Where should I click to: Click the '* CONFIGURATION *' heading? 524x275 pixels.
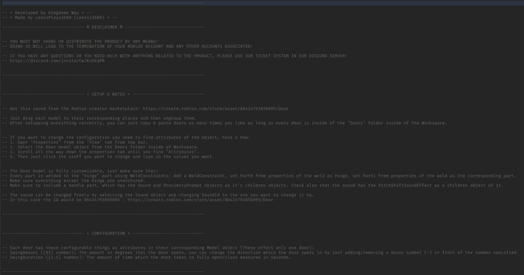[x=103, y=233]
